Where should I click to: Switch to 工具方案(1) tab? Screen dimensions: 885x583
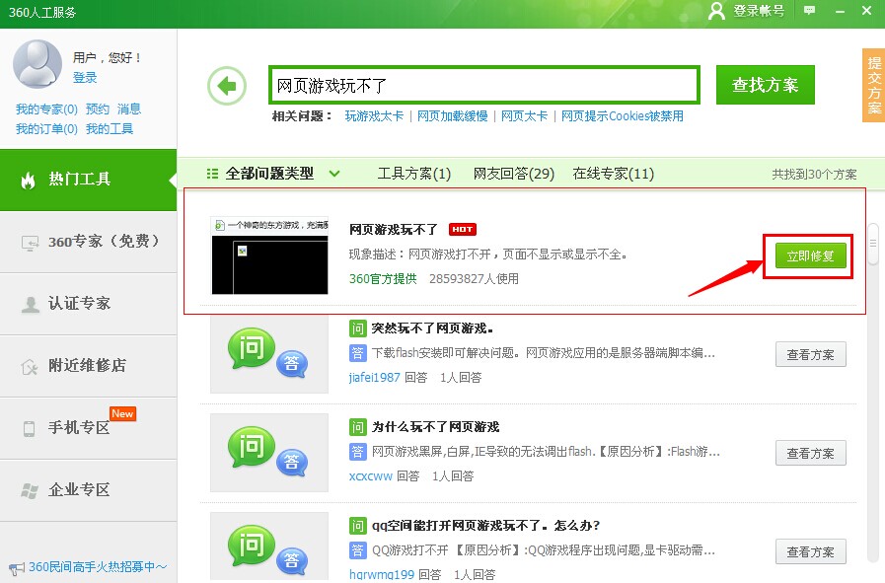point(413,174)
